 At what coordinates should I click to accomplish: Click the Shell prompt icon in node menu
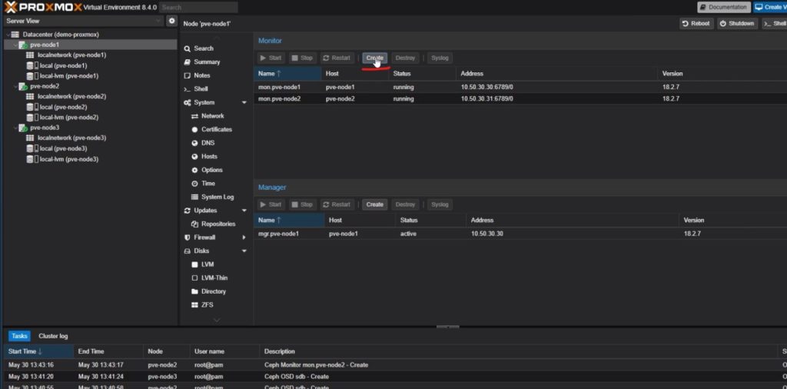coord(188,89)
